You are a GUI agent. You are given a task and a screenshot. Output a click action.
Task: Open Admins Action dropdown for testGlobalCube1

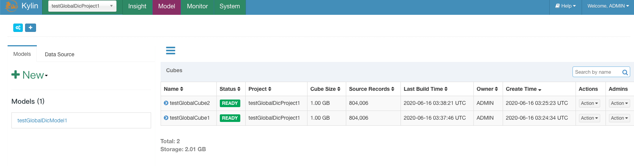pos(619,118)
